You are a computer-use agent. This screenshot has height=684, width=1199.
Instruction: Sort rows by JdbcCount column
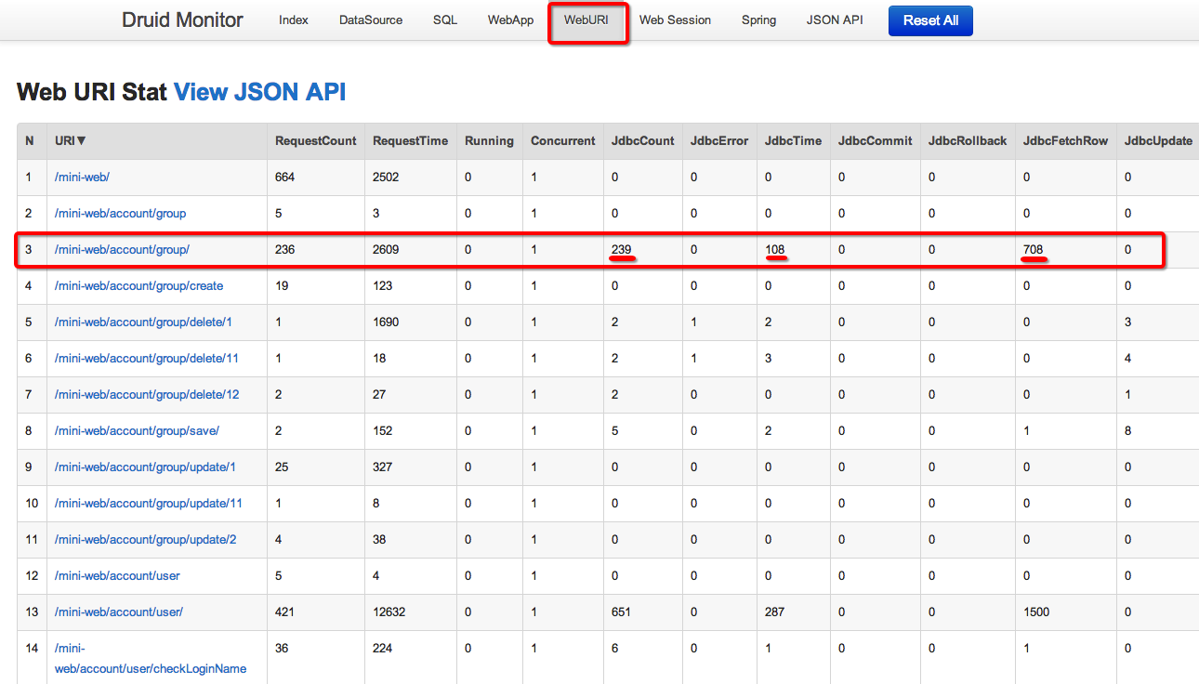coord(642,140)
